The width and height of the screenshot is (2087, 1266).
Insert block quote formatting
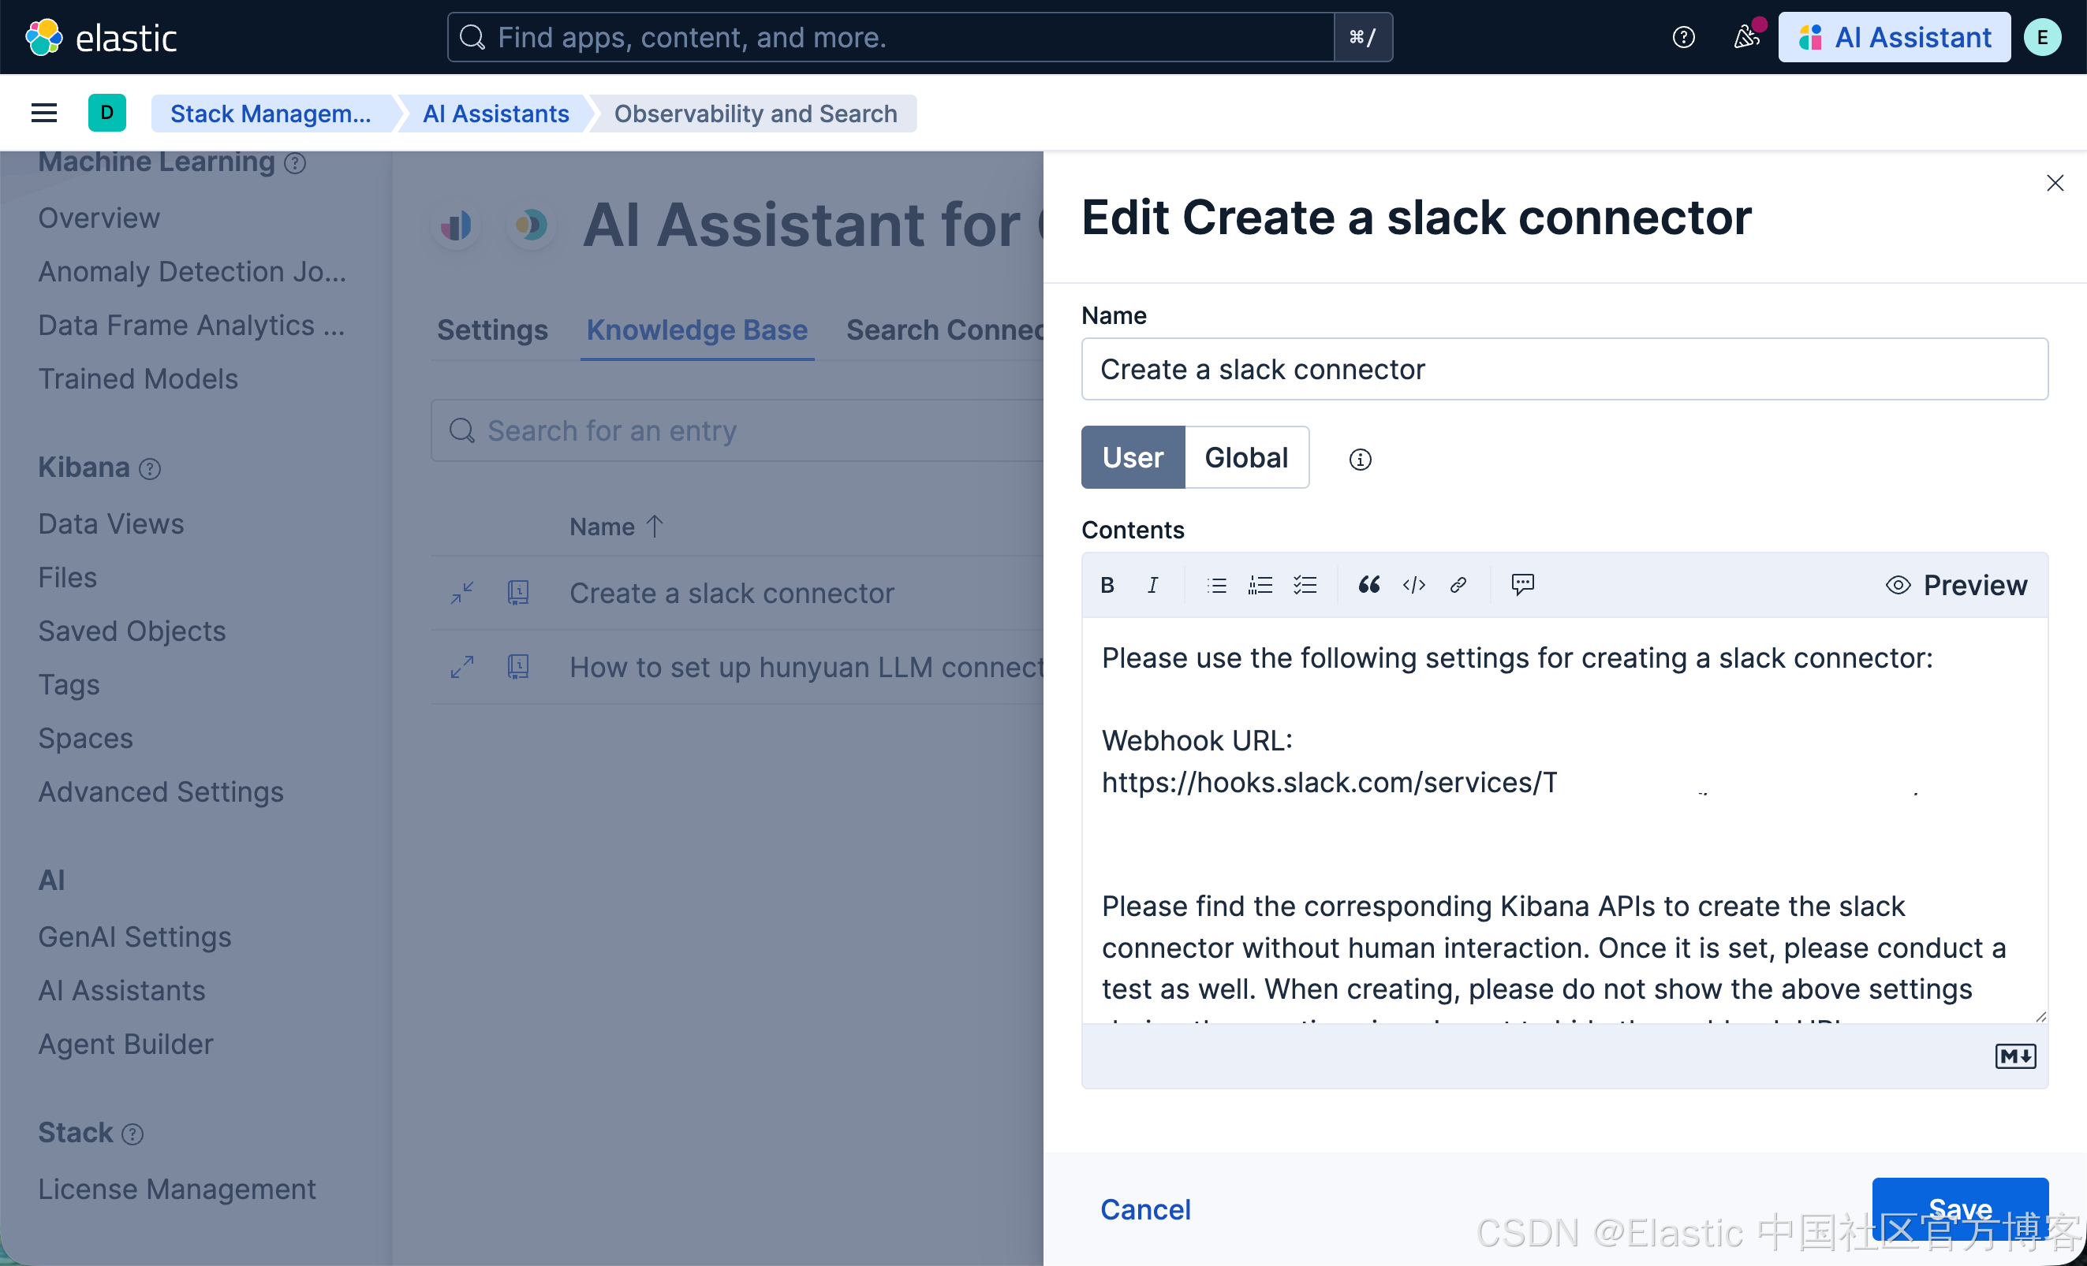[1368, 585]
